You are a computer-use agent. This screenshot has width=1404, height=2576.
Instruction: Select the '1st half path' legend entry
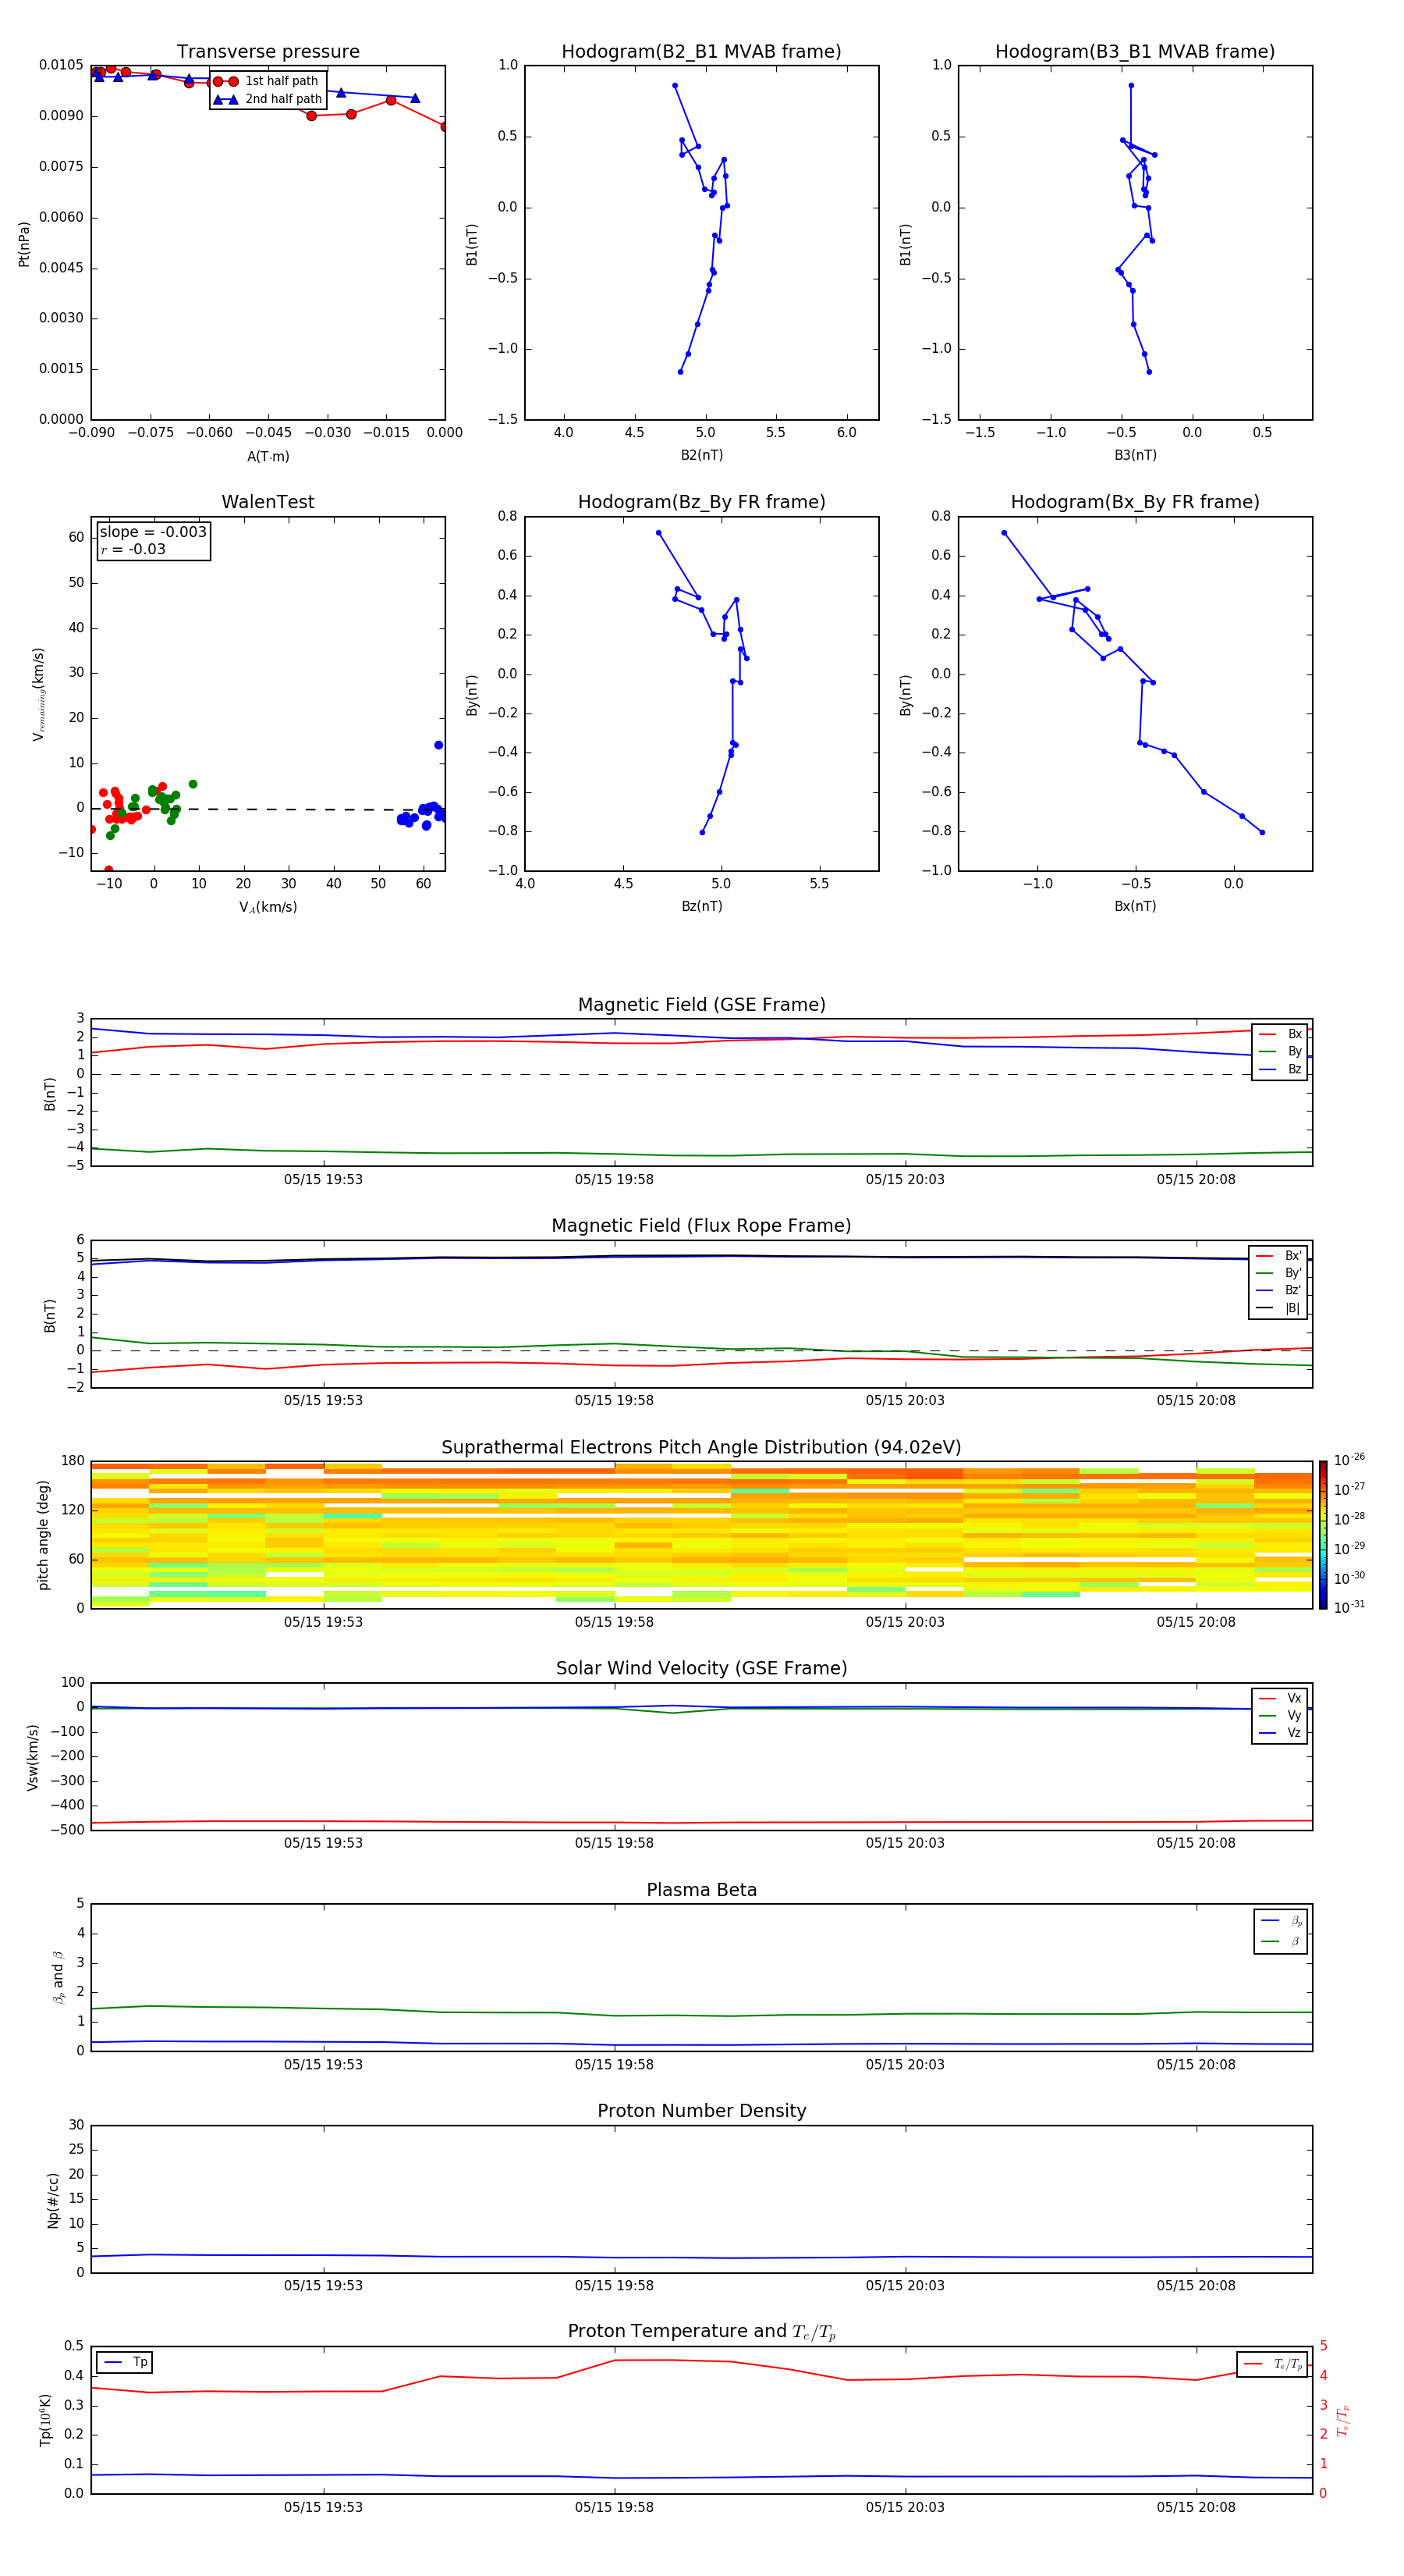click(266, 81)
